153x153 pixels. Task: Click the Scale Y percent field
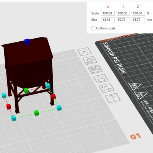123,13
